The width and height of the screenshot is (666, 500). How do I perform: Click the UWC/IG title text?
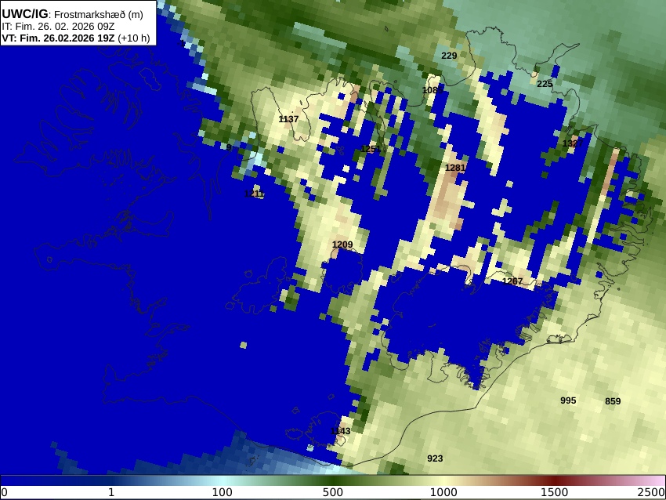coord(24,14)
